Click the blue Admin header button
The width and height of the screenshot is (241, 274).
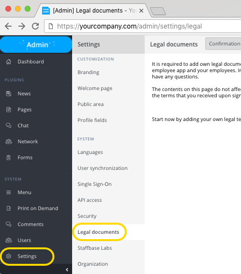36,45
